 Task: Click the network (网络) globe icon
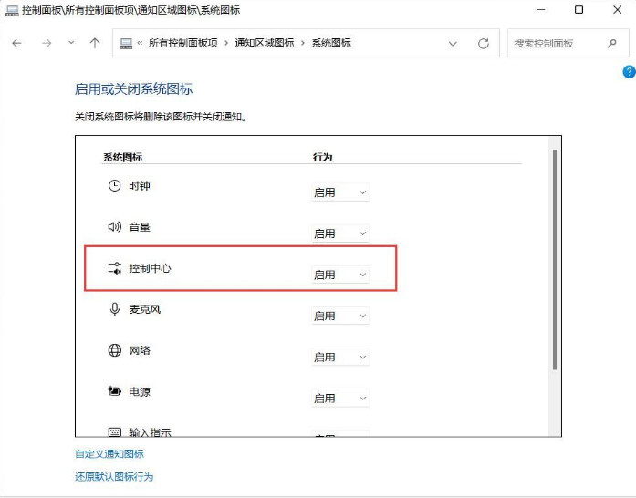114,350
